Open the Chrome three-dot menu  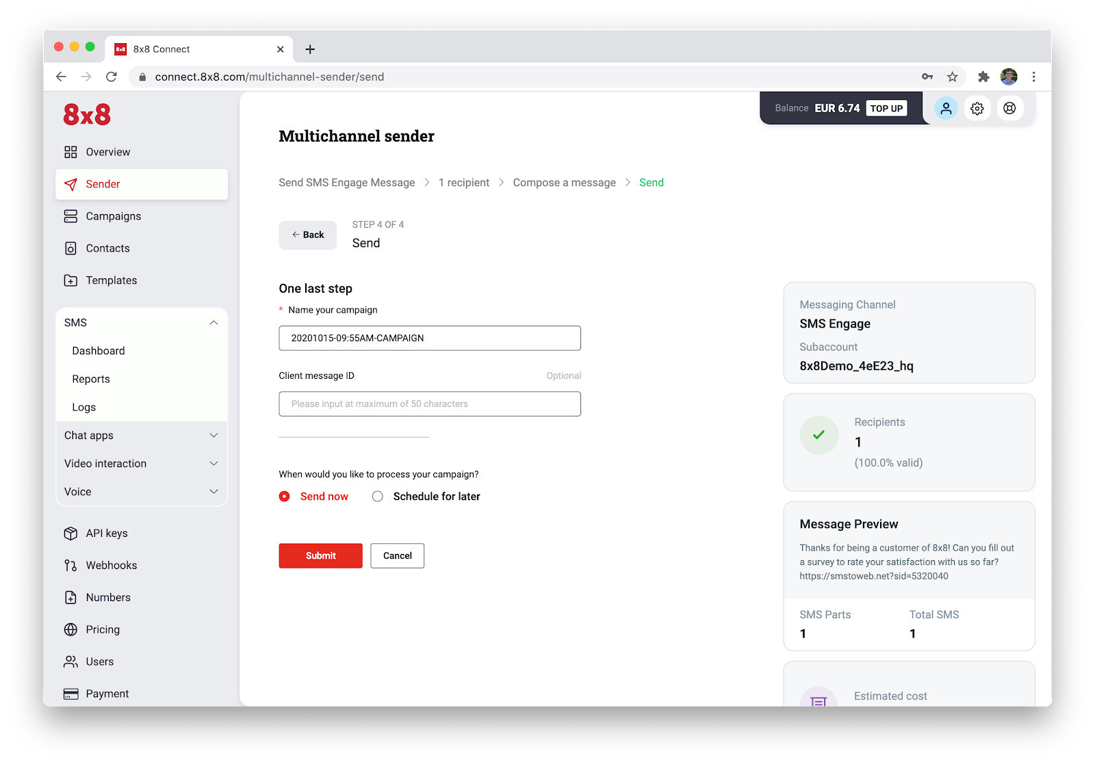(x=1034, y=77)
